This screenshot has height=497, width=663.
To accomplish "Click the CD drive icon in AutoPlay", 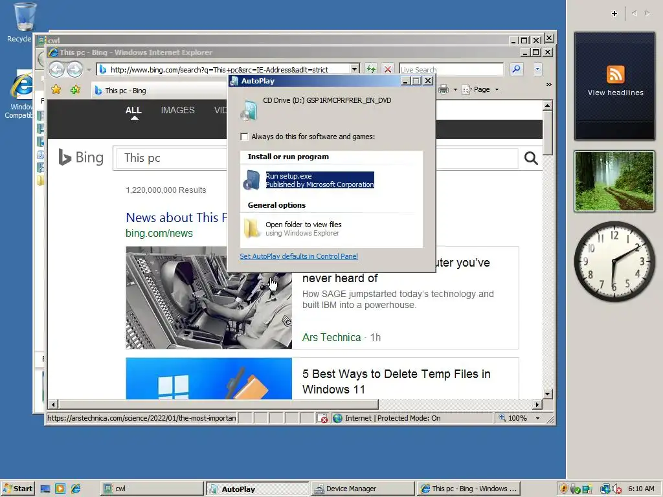I will 249,110.
